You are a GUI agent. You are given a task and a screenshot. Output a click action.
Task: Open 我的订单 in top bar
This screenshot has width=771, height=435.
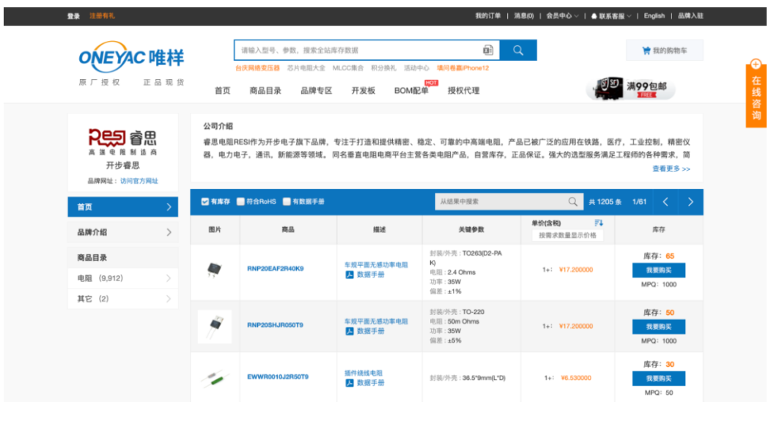click(x=488, y=15)
